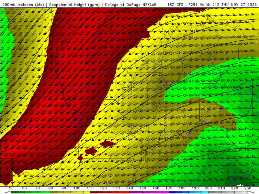259x194 pixels.
Task: Click the 110 label on the color scale
Action: pyautogui.click(x=90, y=188)
